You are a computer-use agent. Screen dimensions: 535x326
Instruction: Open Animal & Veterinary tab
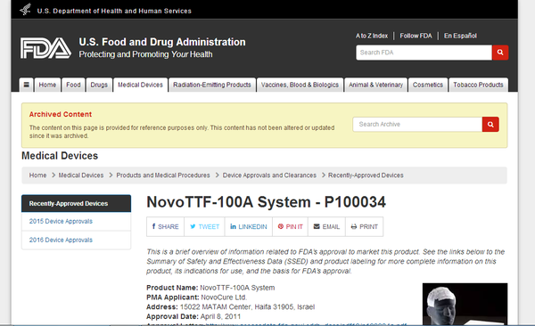tap(376, 85)
